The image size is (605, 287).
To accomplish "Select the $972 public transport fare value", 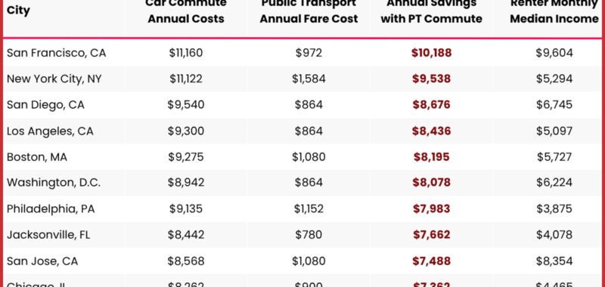I will pos(309,53).
